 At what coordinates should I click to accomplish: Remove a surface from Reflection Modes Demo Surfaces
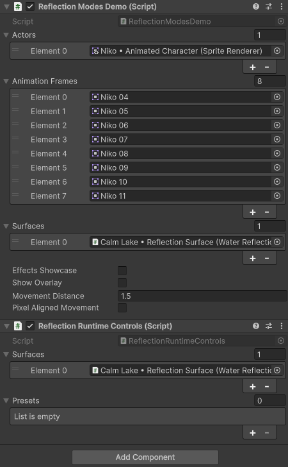[x=267, y=258]
